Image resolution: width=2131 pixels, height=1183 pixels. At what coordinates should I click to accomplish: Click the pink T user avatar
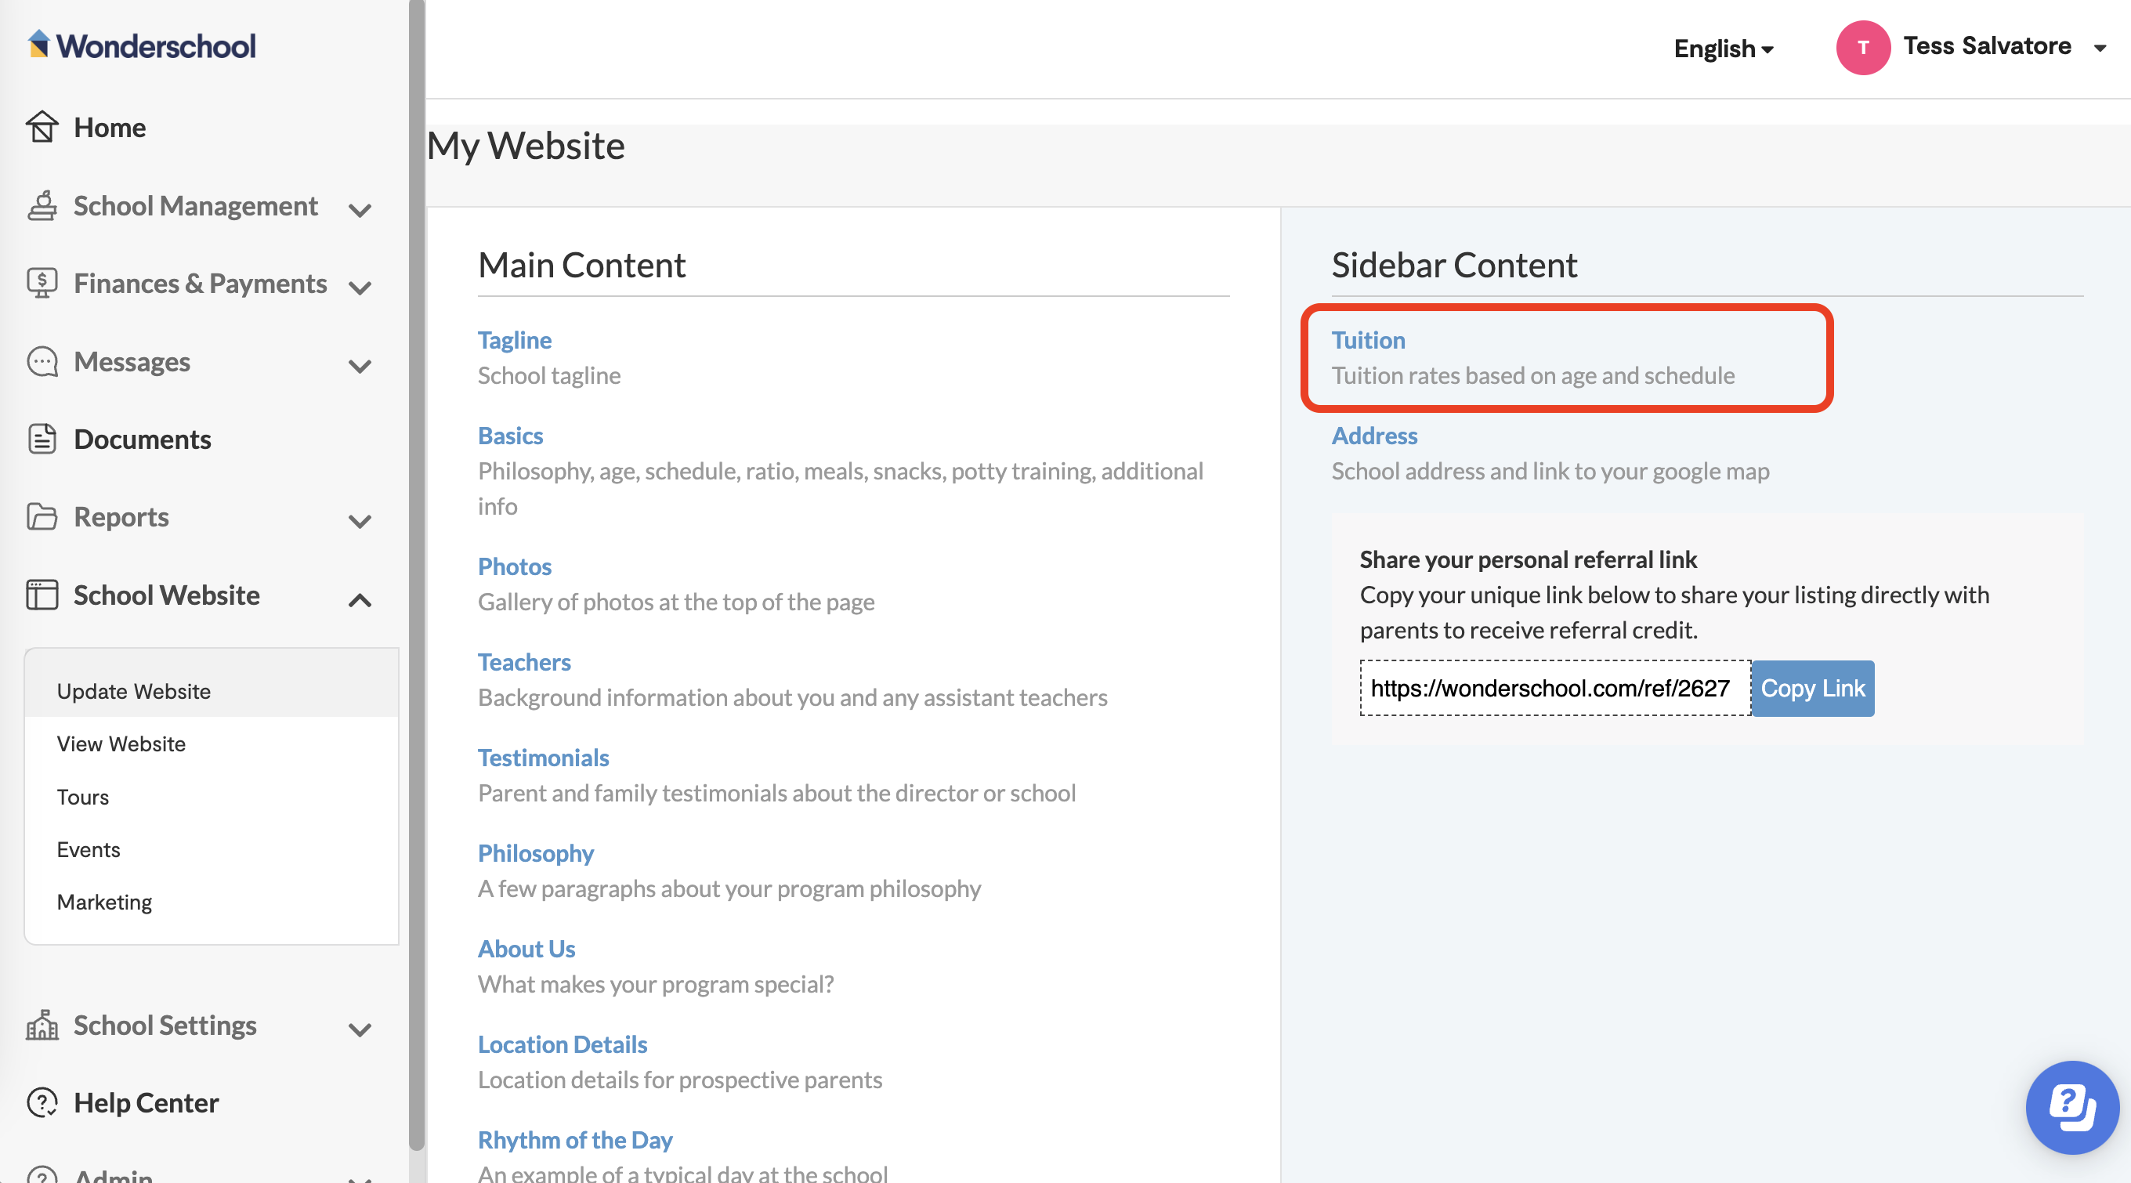[x=1862, y=48]
